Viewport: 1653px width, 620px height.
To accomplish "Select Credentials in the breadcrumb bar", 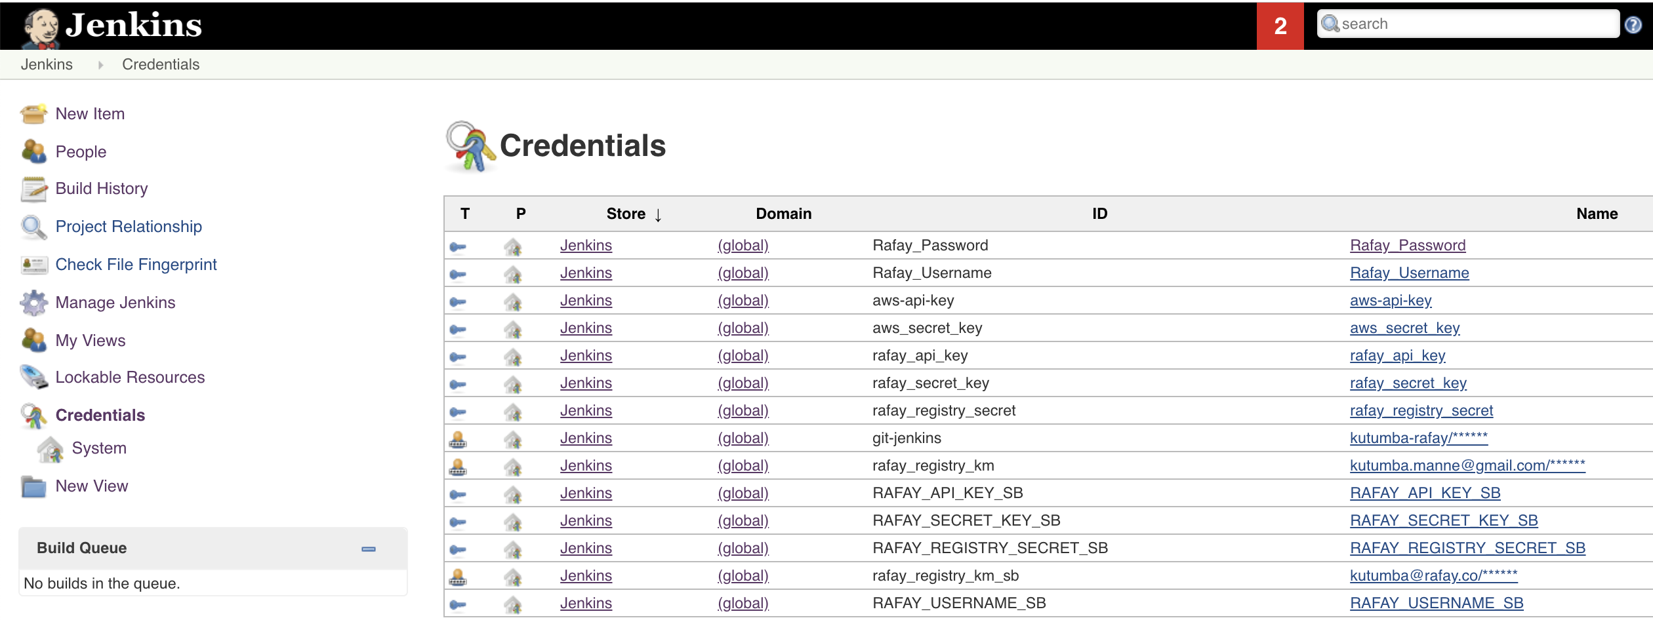I will pos(160,64).
